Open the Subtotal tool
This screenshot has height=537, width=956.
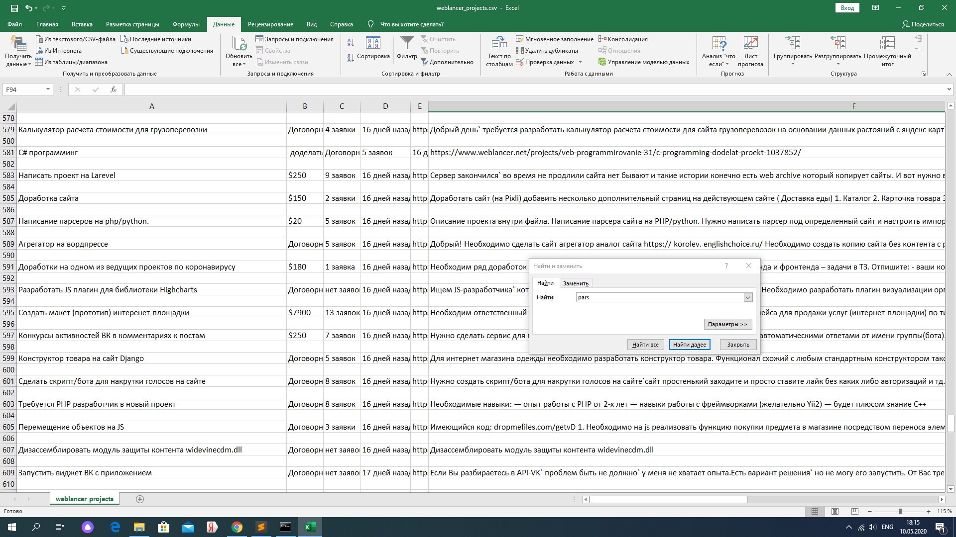click(x=887, y=44)
